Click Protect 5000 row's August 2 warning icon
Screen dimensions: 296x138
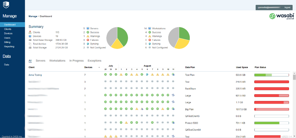(x=126, y=123)
